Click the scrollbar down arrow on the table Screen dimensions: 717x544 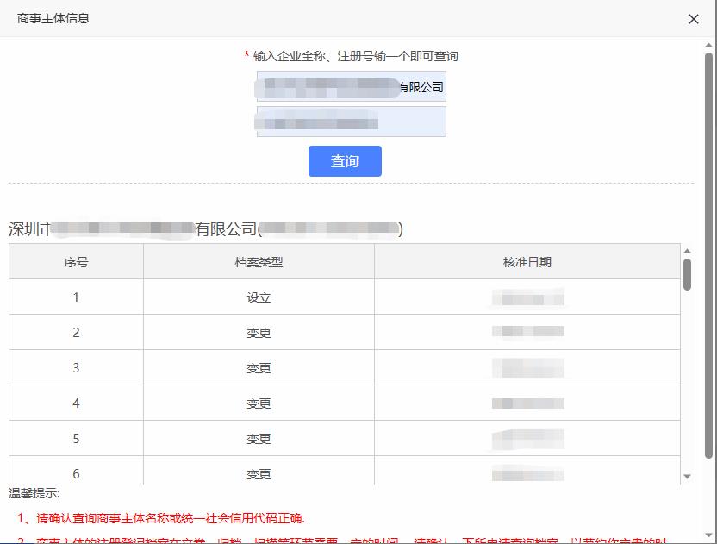click(688, 477)
